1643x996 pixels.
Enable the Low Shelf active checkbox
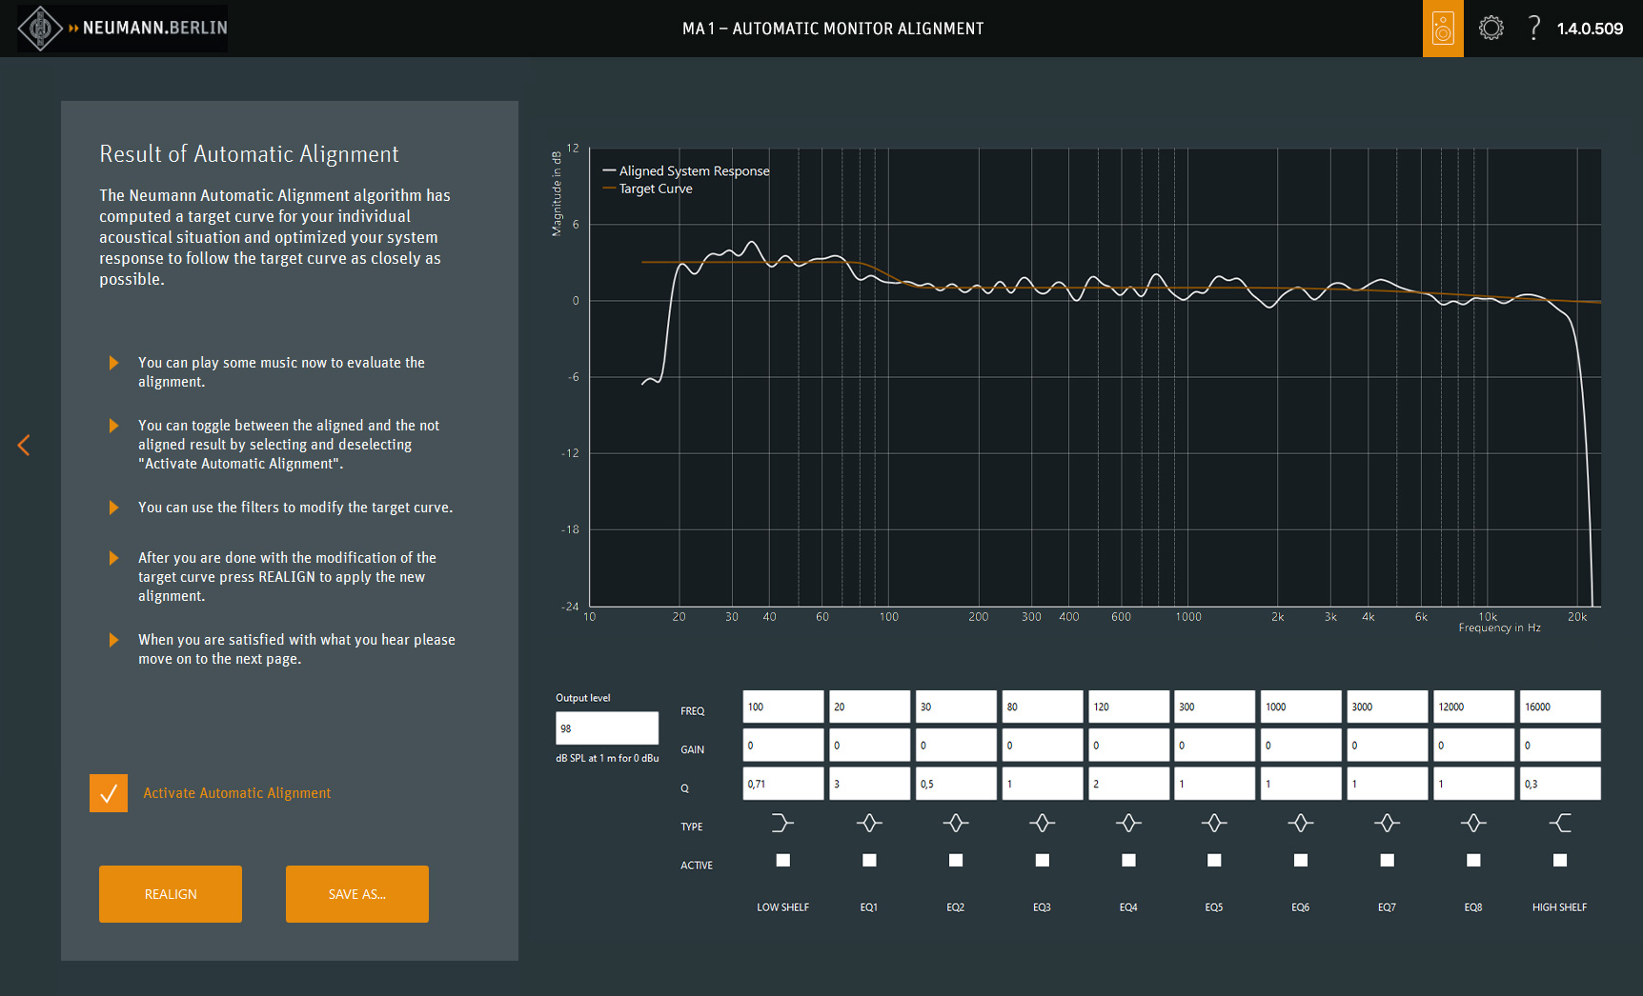[782, 861]
